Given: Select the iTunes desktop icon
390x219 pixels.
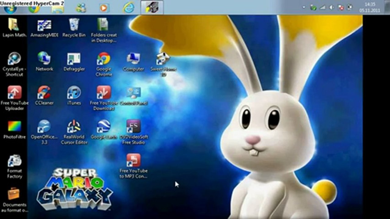Looking at the screenshot, I should click(x=74, y=96).
